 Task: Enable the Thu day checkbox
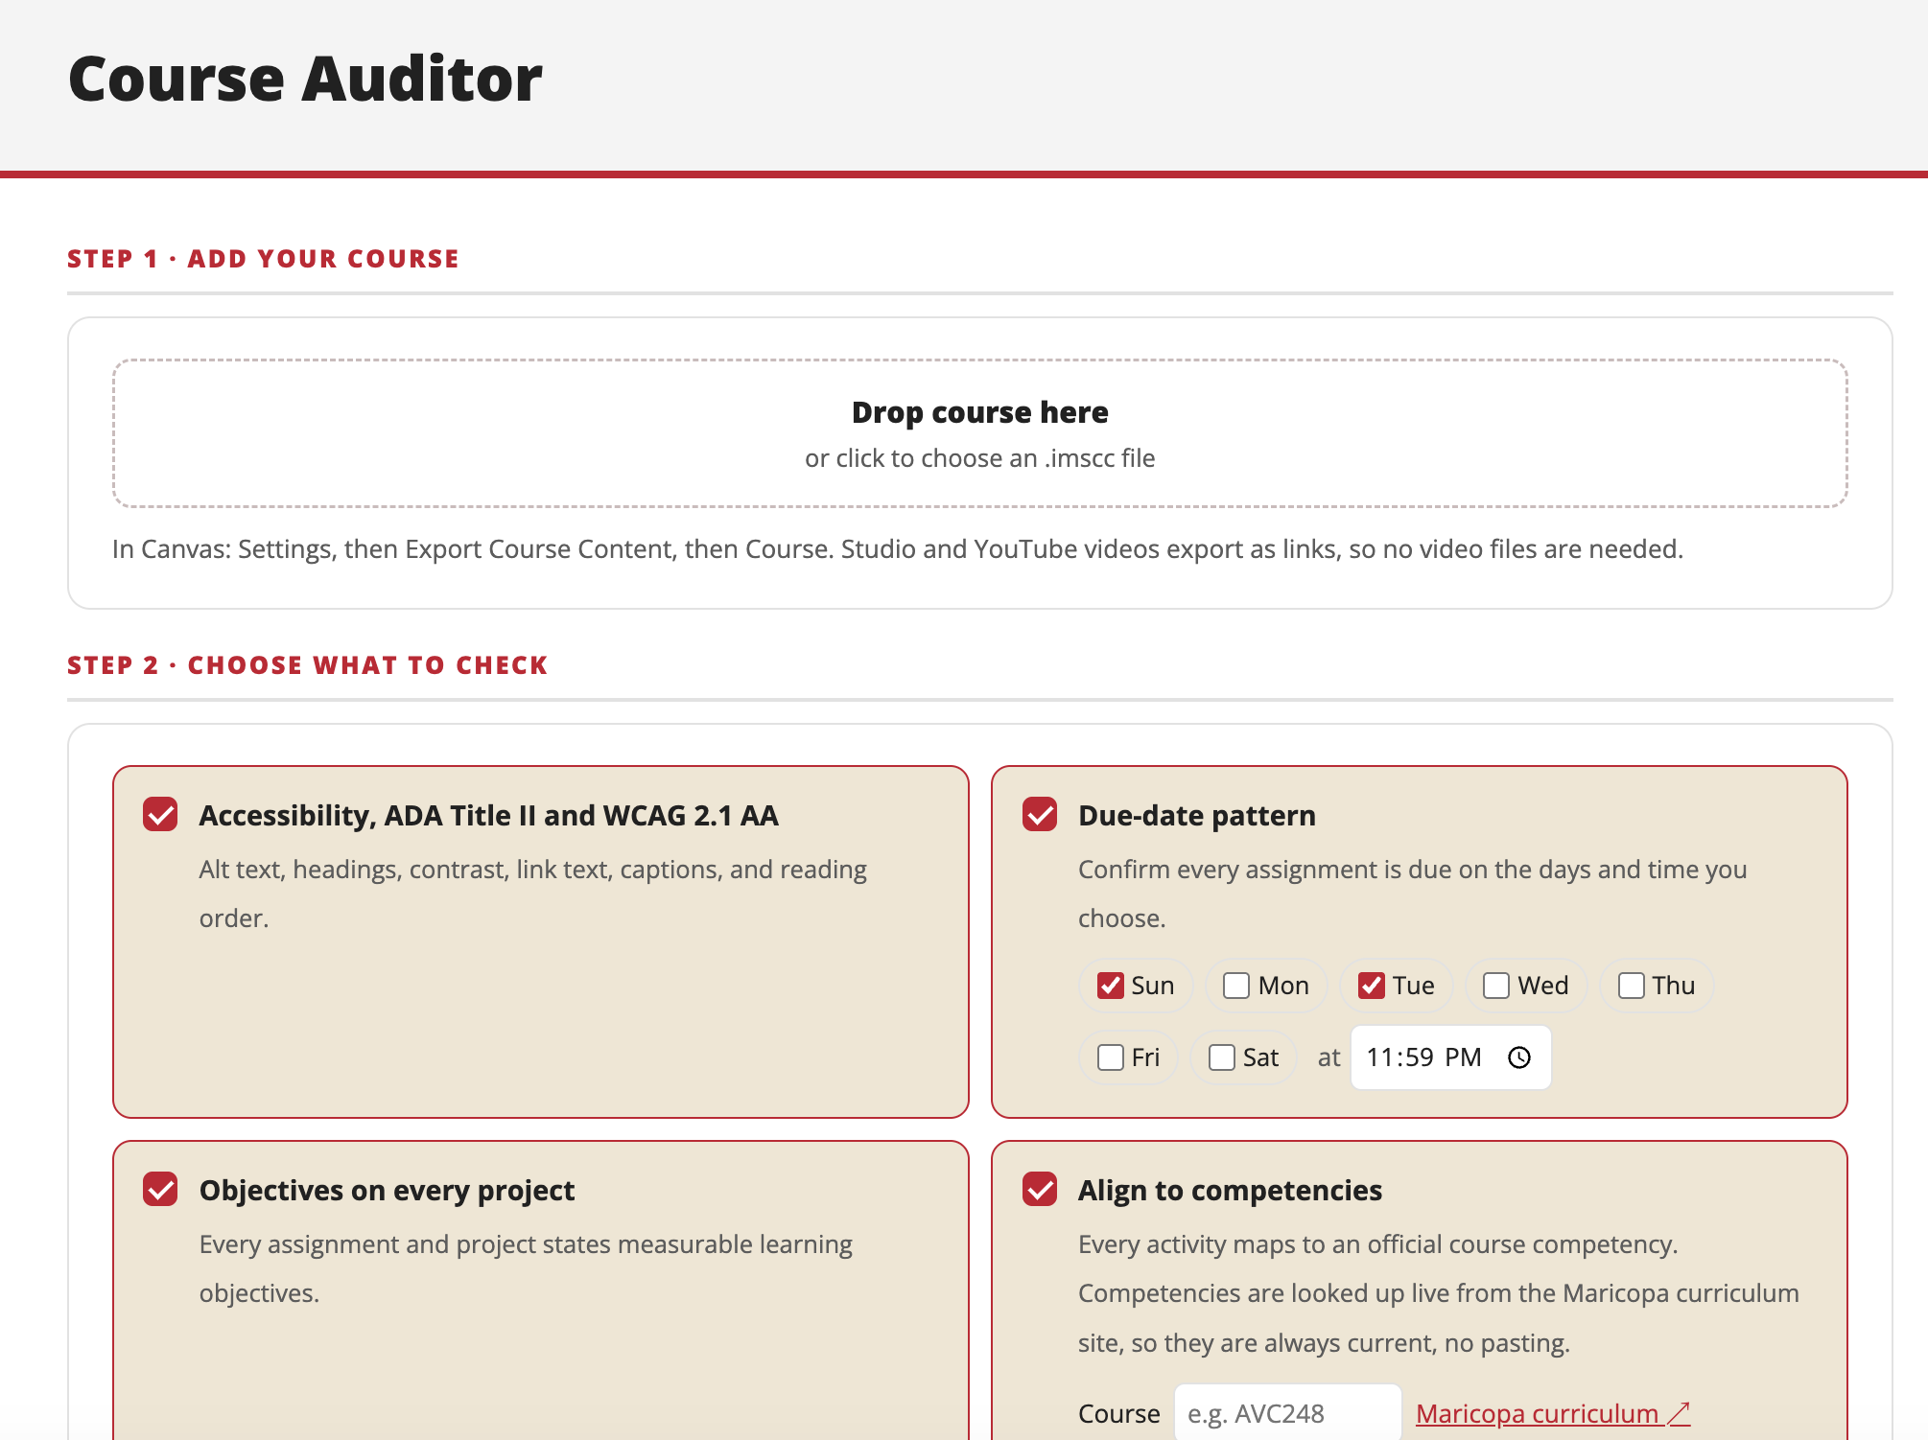click(1632, 986)
